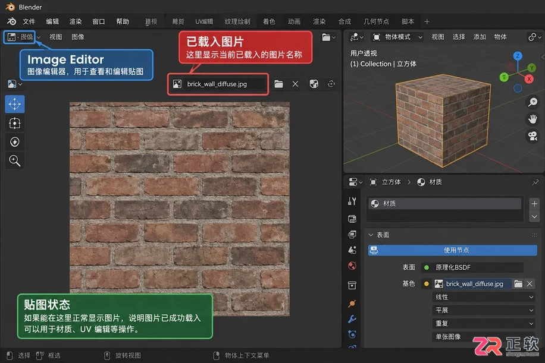This screenshot has height=363, width=545.
Task: Open the Output properties tab icon
Action: (352, 235)
